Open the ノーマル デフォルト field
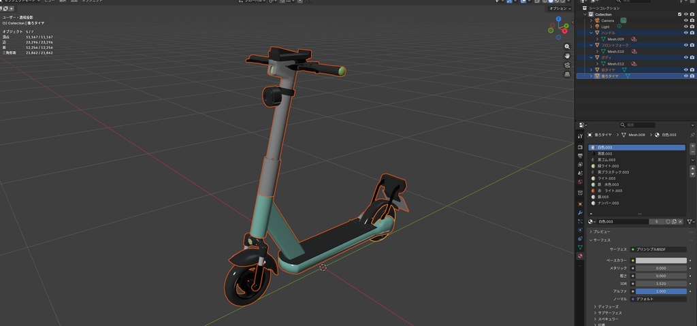 (658, 299)
